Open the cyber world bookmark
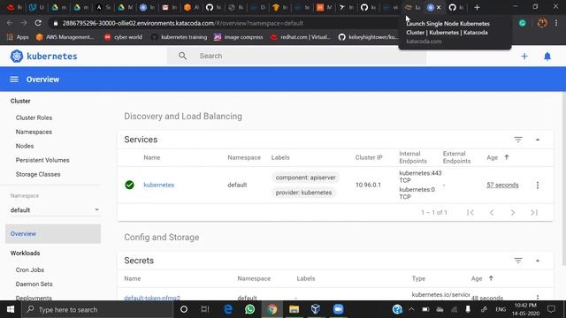This screenshot has width=566, height=318. [123, 37]
